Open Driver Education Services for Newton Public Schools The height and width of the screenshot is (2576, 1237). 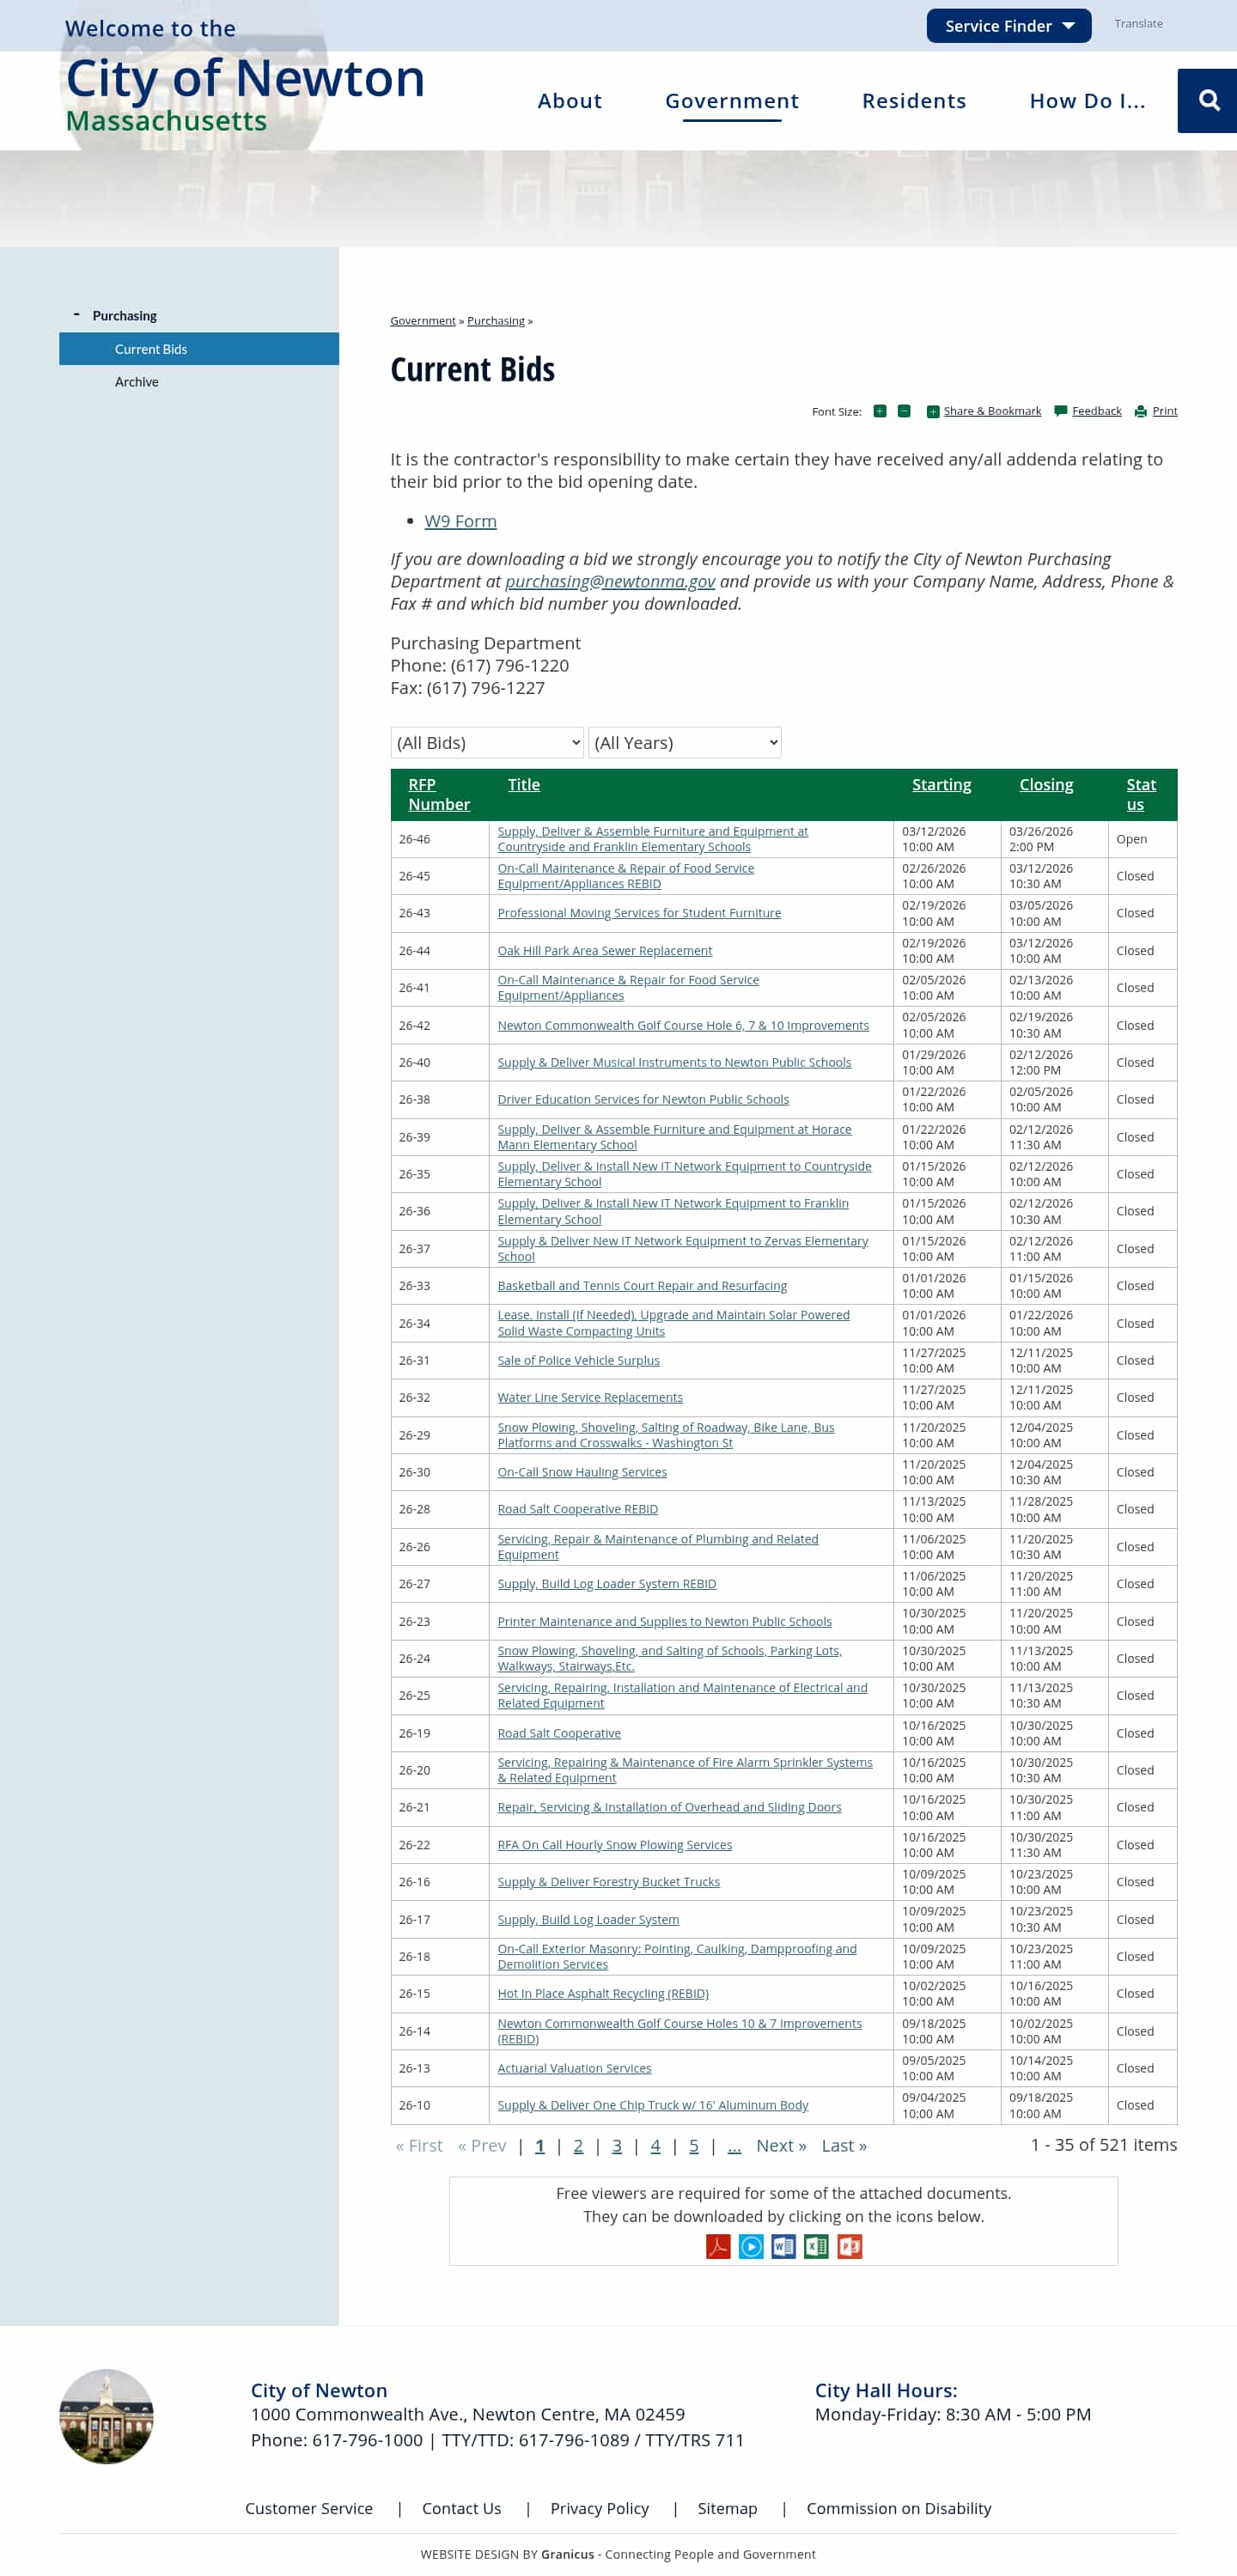coord(643,1099)
